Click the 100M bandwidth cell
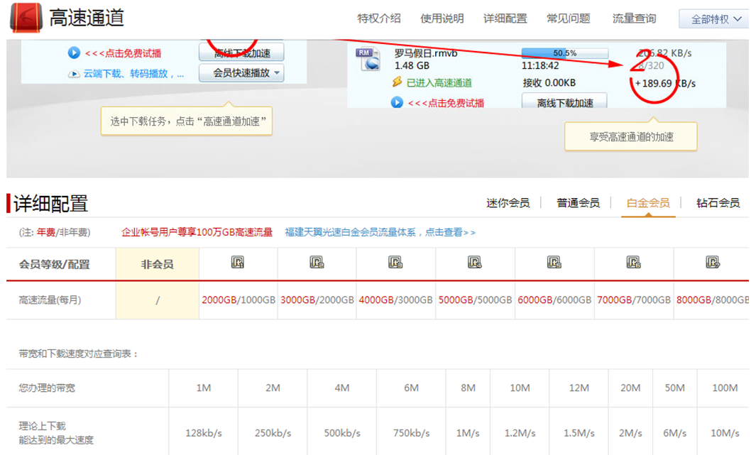The image size is (751, 455). 725,388
